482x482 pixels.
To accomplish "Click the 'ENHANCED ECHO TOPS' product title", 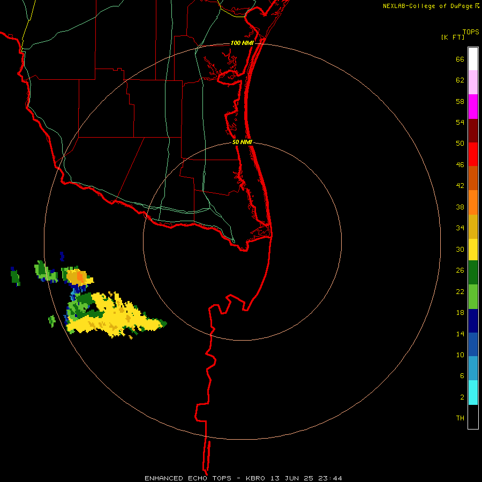I will pos(188,478).
